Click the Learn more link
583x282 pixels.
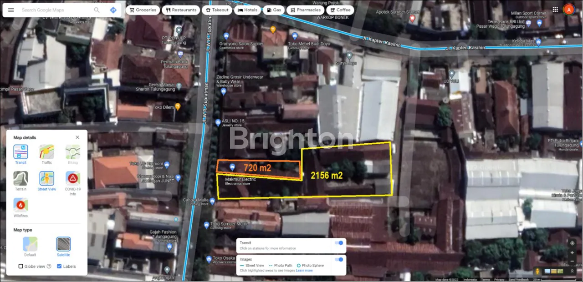click(x=304, y=271)
